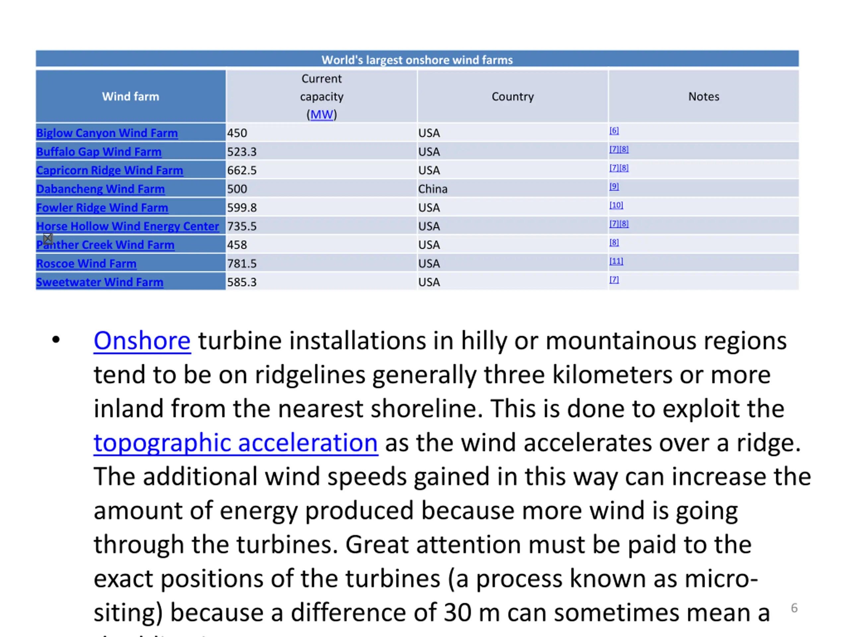Open footnote [10] in the Fowler Ridge row
The height and width of the screenshot is (637, 849).
click(x=616, y=205)
